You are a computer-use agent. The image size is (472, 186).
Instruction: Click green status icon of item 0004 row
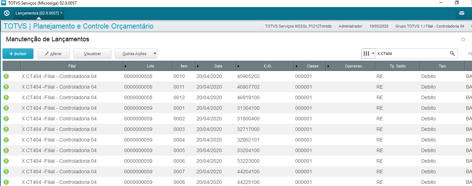(6, 140)
